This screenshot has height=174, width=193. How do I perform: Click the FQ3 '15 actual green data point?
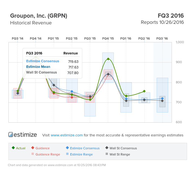pos(90,100)
